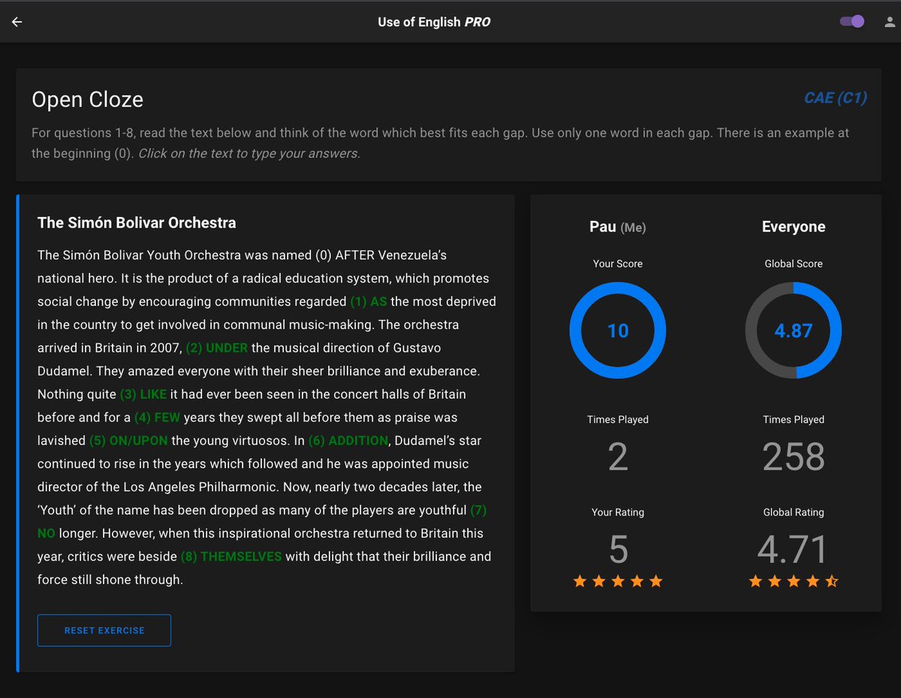
Task: Click the Open Cloze heading
Action: click(x=87, y=100)
